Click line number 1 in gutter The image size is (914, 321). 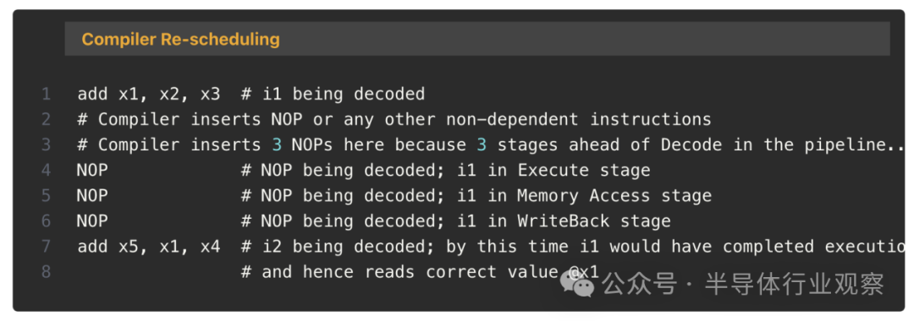(x=46, y=95)
